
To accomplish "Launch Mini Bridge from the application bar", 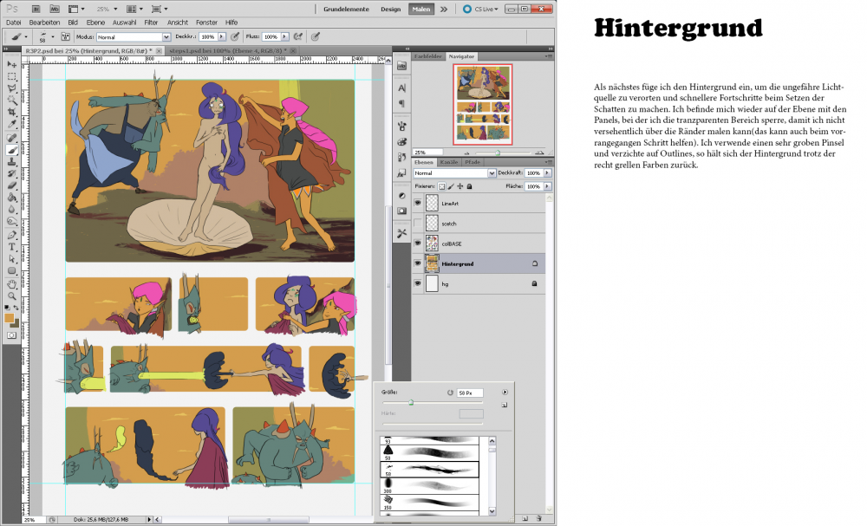I will (x=54, y=9).
